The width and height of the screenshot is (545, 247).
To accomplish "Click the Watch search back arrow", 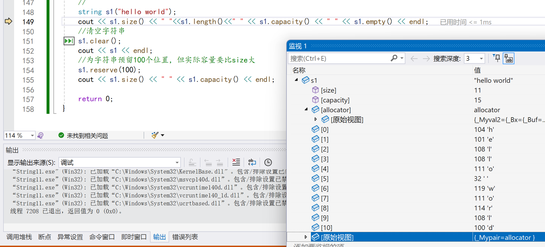I will tap(414, 58).
